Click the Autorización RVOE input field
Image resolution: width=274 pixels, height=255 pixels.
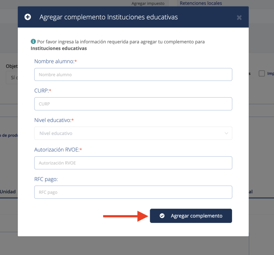(x=133, y=163)
